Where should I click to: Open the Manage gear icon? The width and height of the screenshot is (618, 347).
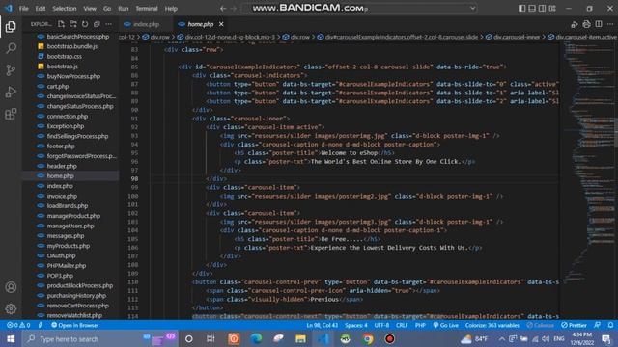[x=11, y=308]
